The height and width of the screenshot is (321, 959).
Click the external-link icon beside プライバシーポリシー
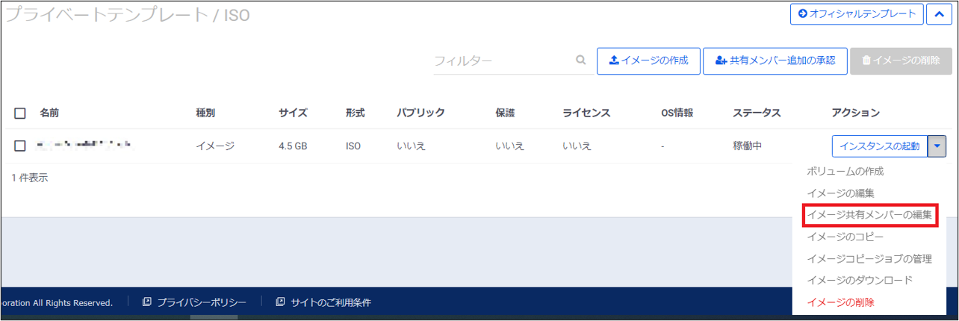click(147, 302)
